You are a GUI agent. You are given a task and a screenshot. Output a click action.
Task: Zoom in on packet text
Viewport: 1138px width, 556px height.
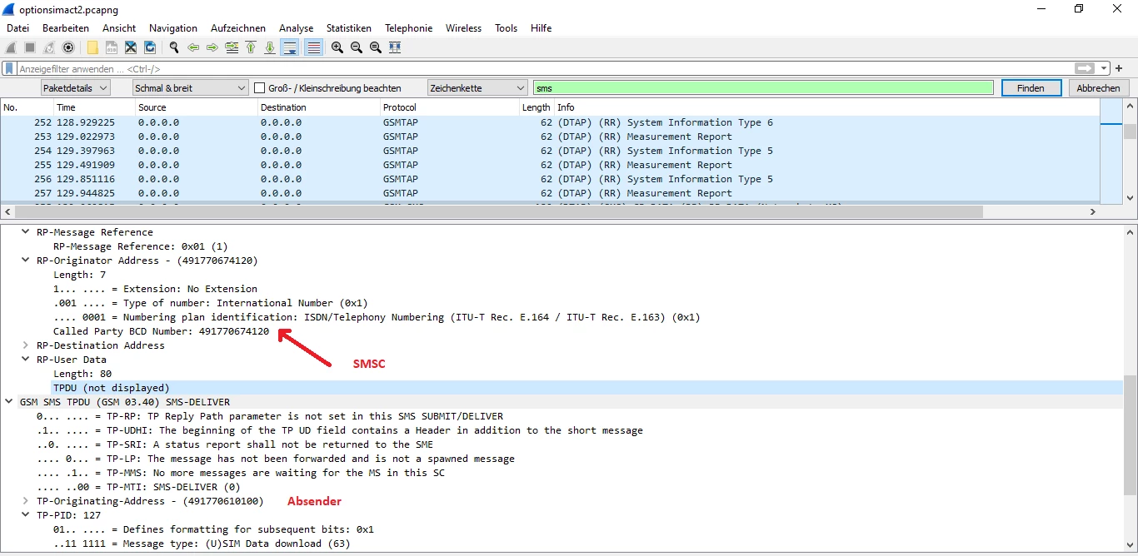pos(337,47)
